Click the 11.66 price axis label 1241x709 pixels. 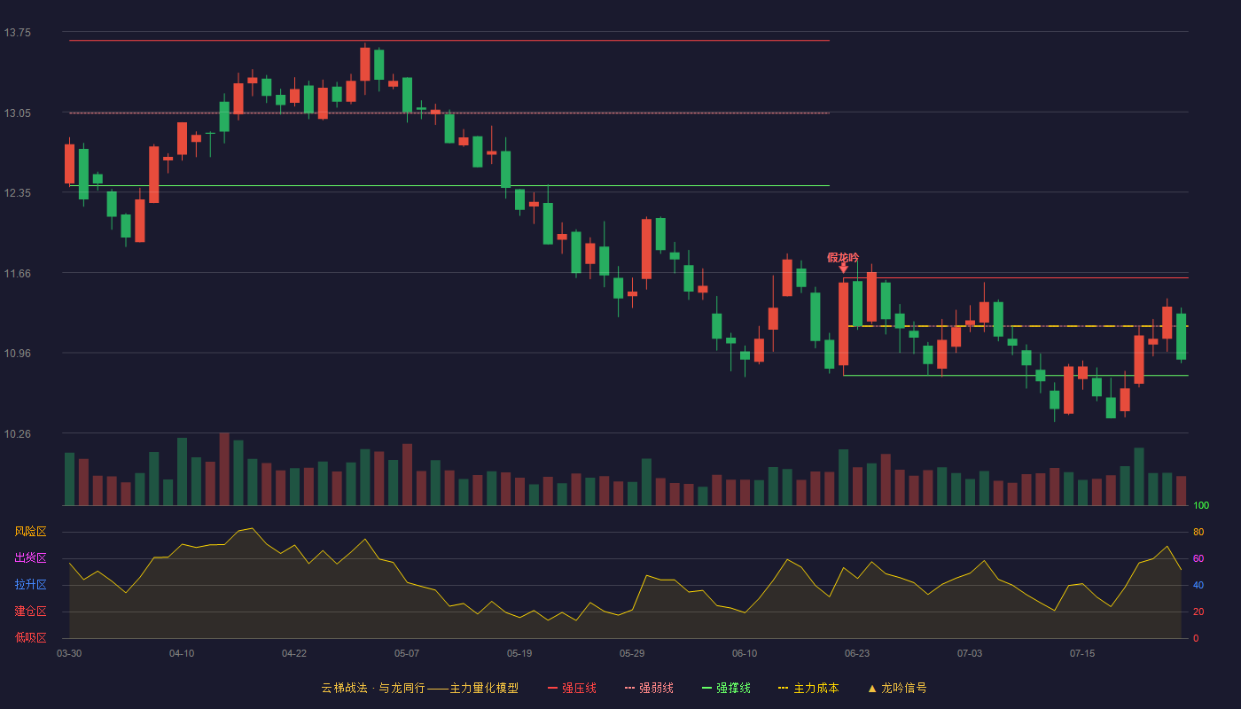click(17, 273)
